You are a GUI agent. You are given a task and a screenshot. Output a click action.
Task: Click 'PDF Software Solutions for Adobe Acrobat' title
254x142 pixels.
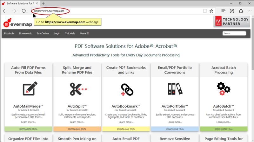(x=126, y=46)
